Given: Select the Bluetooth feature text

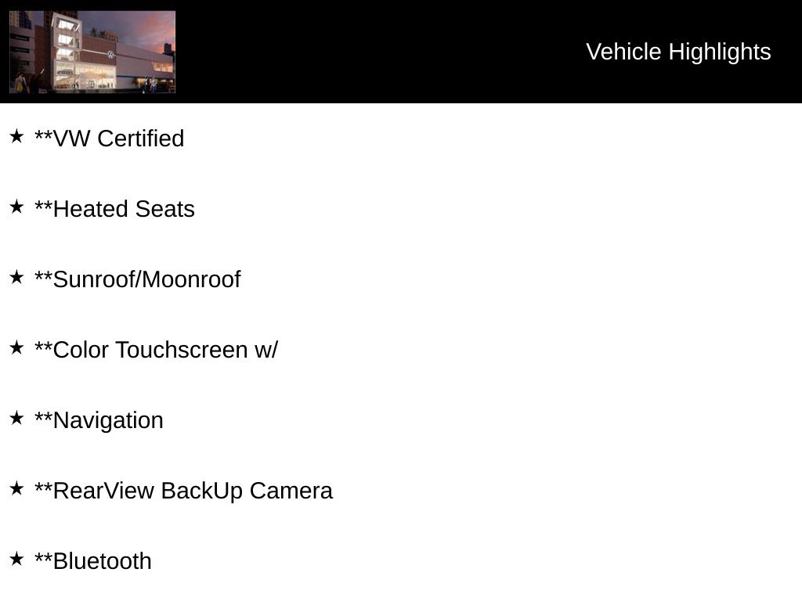Looking at the screenshot, I should pos(93,561).
